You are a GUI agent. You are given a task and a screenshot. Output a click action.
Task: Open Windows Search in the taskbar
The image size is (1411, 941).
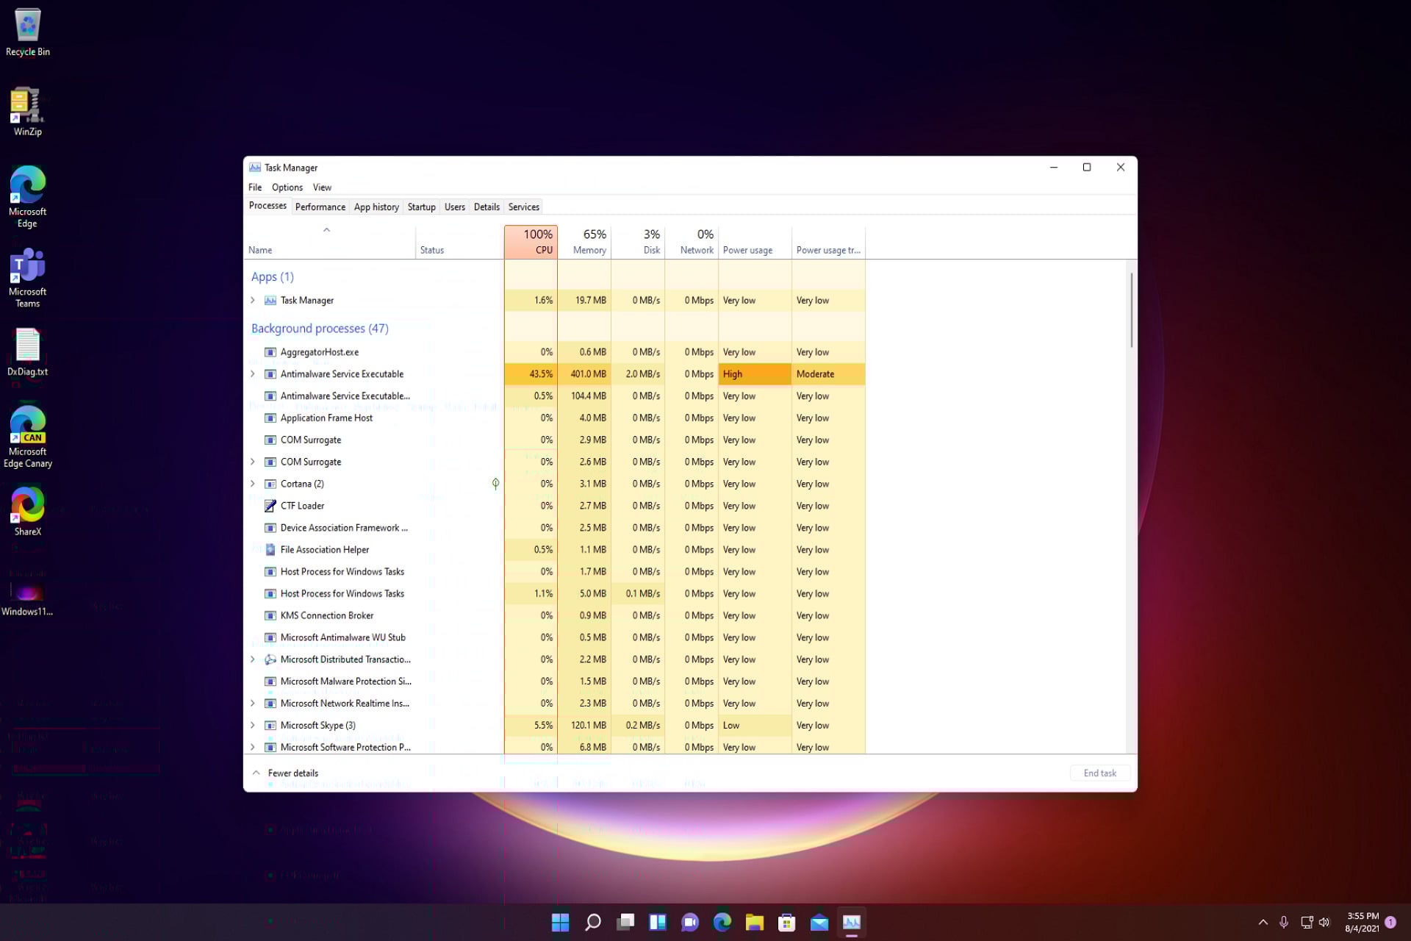[592, 923]
